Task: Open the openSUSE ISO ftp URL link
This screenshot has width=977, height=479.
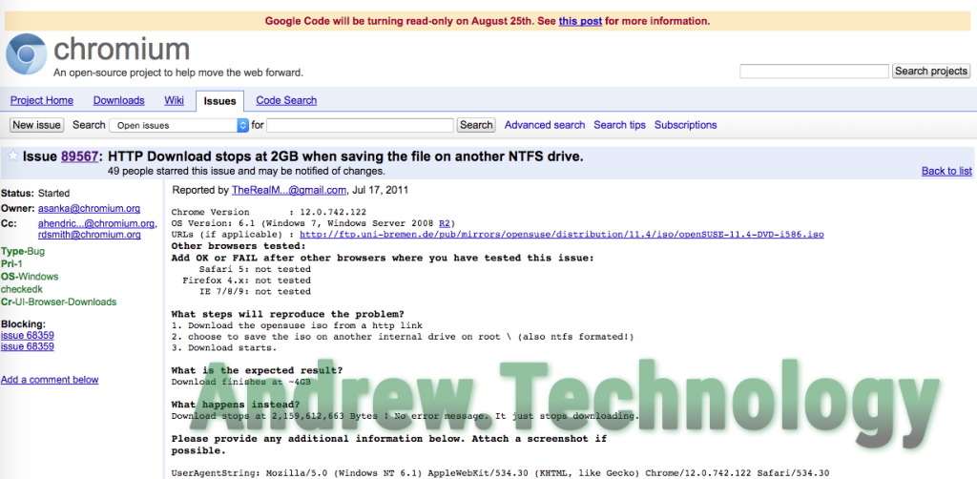Action: point(561,235)
